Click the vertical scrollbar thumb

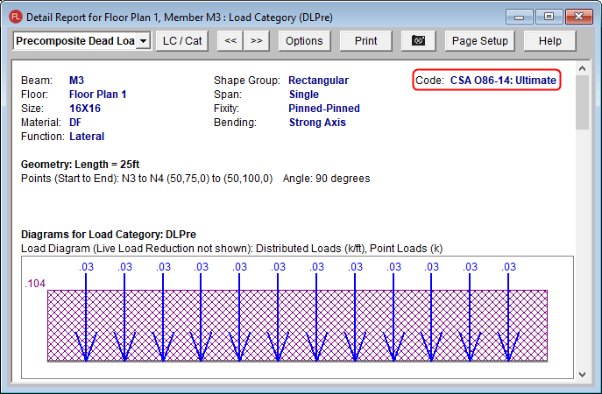click(582, 102)
